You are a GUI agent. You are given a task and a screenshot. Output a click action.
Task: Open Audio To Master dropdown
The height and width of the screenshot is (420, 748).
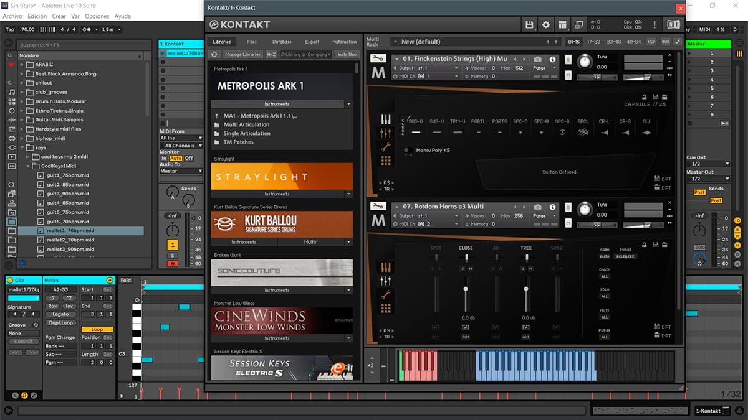click(181, 170)
